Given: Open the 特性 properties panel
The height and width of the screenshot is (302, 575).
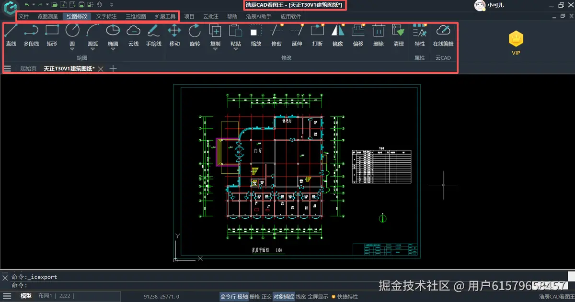Looking at the screenshot, I should pos(420,35).
